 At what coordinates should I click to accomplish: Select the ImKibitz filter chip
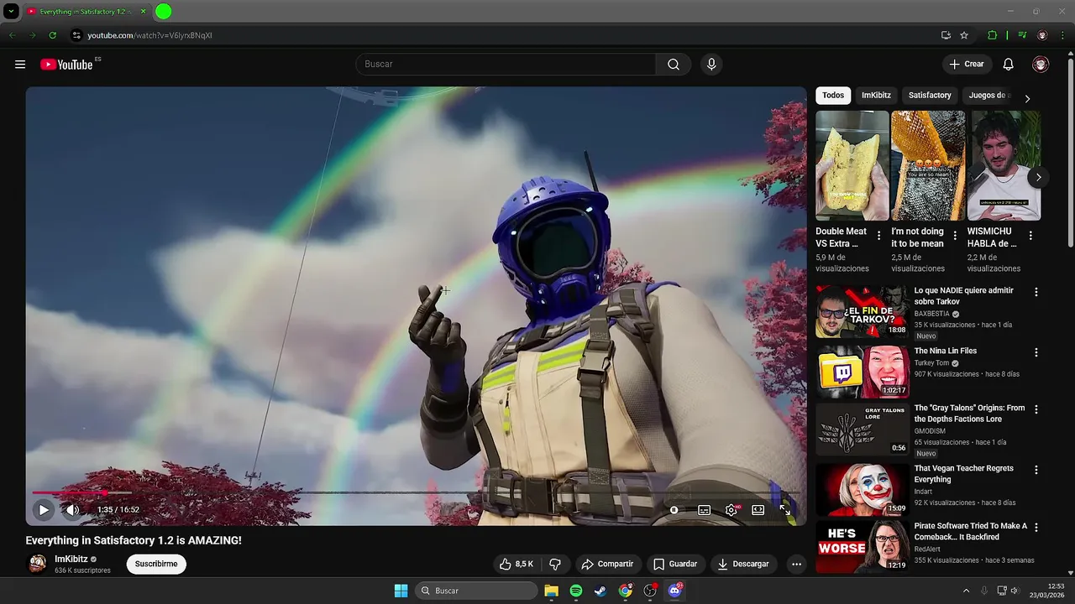point(876,96)
